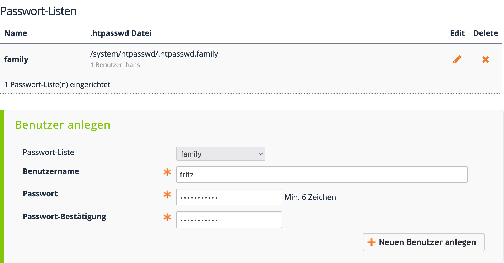Click the Benutzername field containing fritz
This screenshot has height=263, width=504.
pos(322,175)
